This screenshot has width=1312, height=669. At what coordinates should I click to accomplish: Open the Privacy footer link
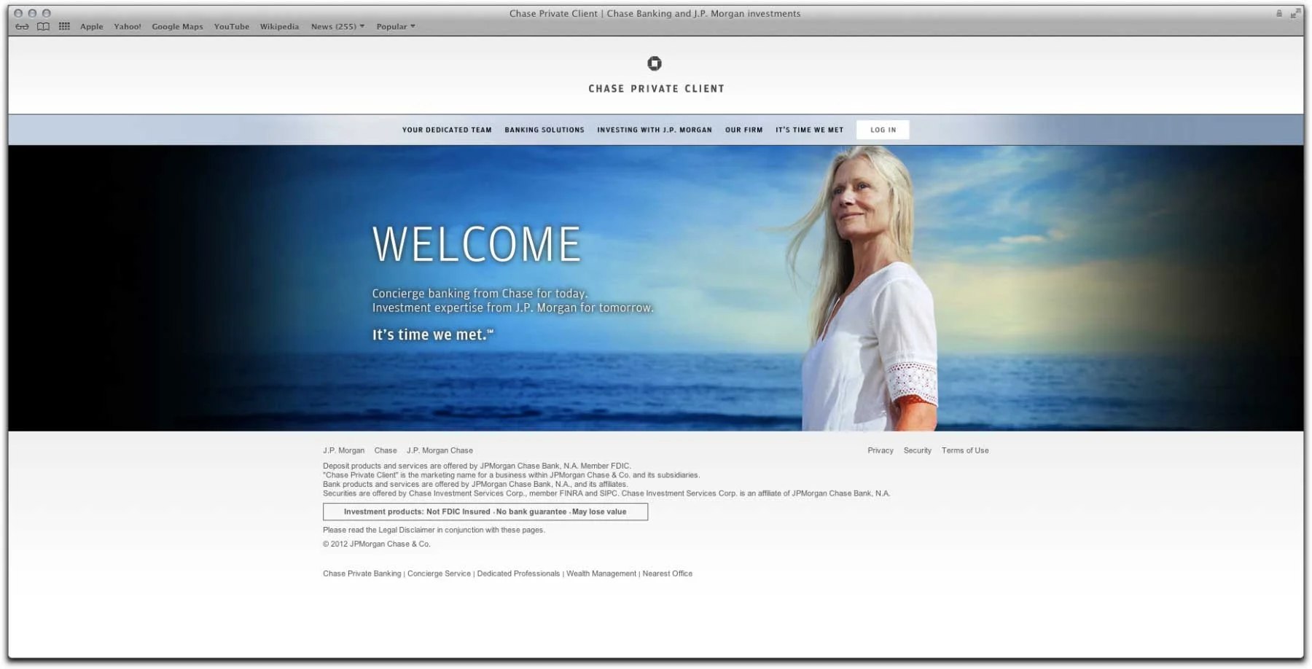[x=880, y=450]
